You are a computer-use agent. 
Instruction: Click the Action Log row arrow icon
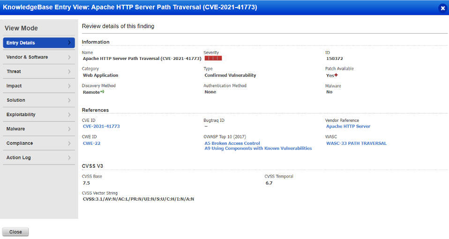69,157
